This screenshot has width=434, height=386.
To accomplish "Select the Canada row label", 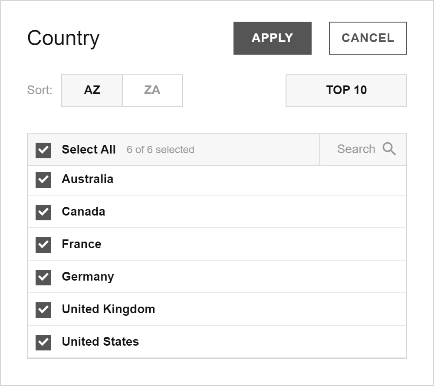I will pyautogui.click(x=83, y=212).
